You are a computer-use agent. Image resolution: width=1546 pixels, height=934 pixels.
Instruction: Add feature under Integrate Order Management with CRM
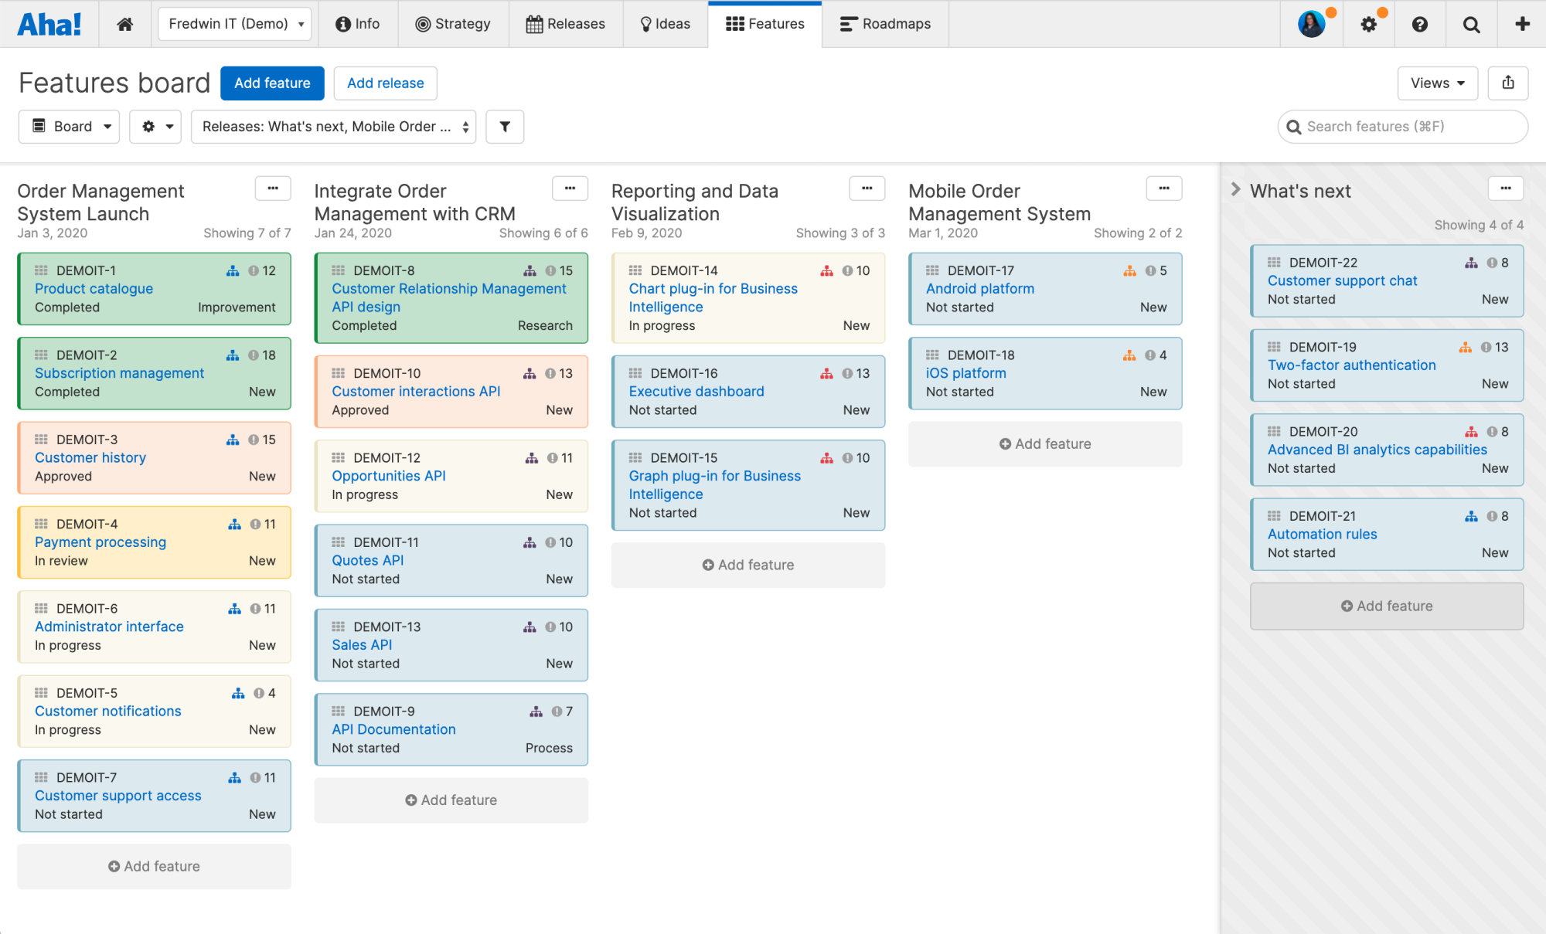451,800
